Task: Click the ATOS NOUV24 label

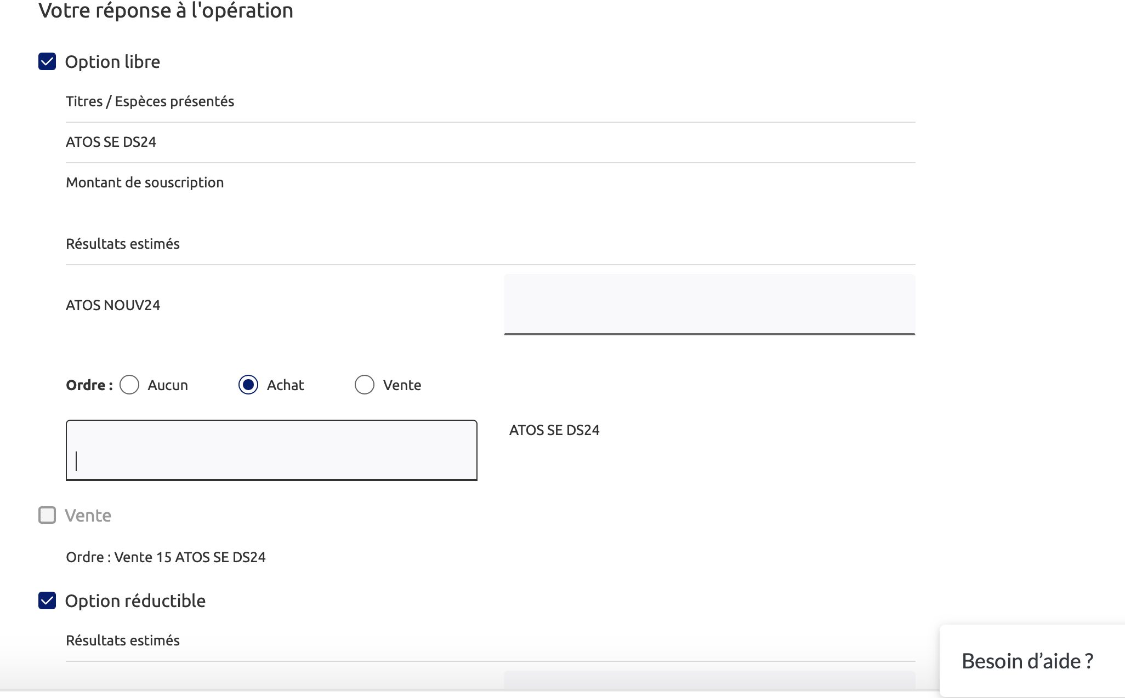Action: [x=113, y=305]
